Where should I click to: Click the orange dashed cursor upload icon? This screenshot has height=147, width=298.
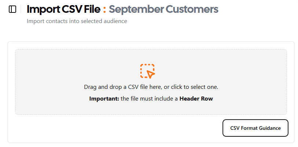(x=148, y=71)
